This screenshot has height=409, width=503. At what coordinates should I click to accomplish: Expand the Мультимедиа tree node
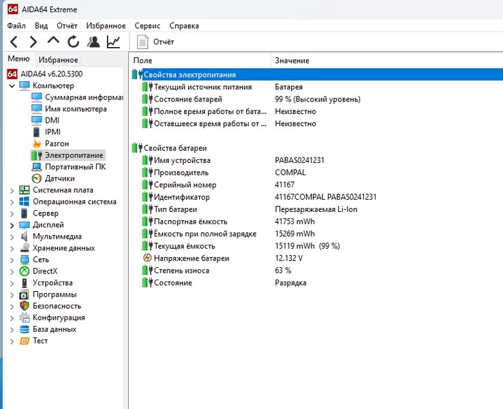(x=12, y=237)
